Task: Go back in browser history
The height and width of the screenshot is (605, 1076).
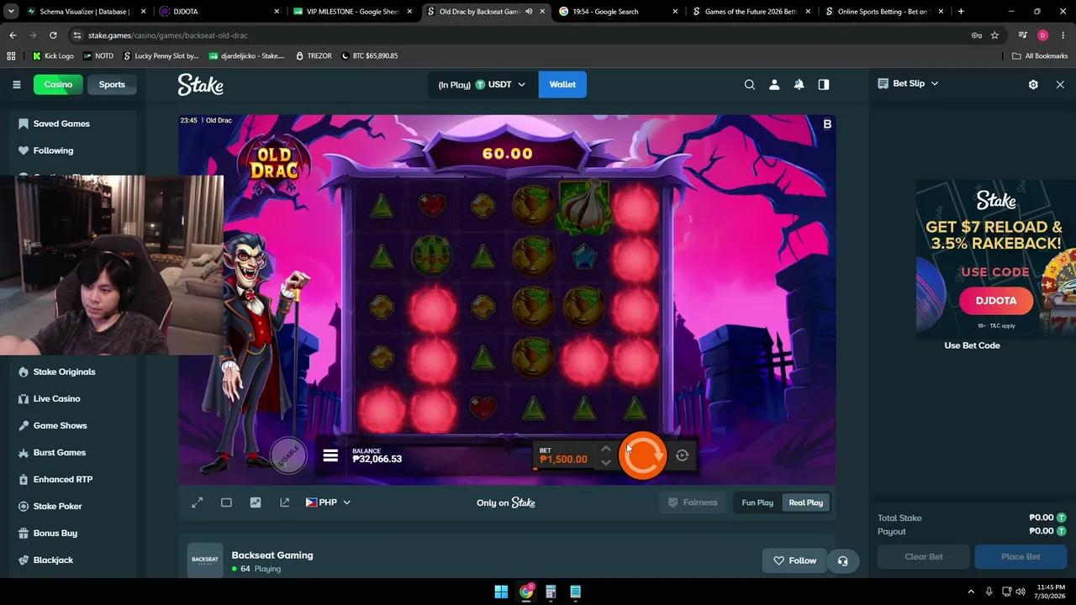Action: tap(13, 35)
